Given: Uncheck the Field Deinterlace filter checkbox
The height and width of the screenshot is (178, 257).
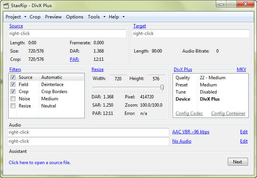Looking at the screenshot, I should tap(13, 84).
